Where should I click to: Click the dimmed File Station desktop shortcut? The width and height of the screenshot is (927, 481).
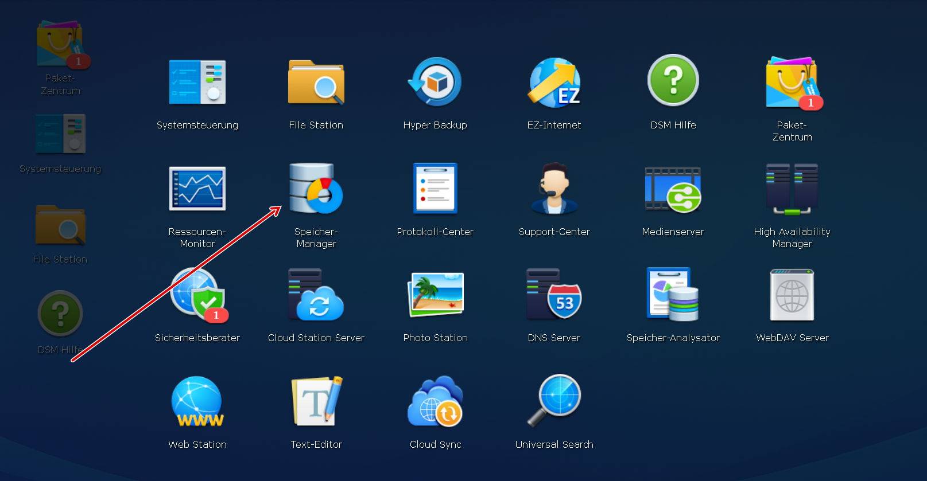60,225
